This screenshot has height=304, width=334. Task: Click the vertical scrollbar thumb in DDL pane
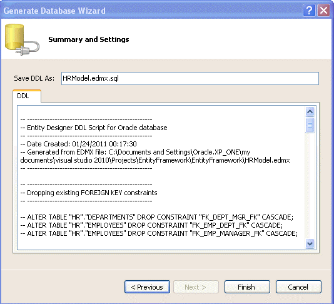[310, 125]
